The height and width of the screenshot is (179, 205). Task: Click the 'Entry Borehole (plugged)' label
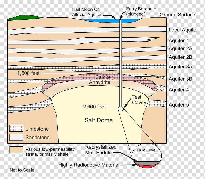141,12
